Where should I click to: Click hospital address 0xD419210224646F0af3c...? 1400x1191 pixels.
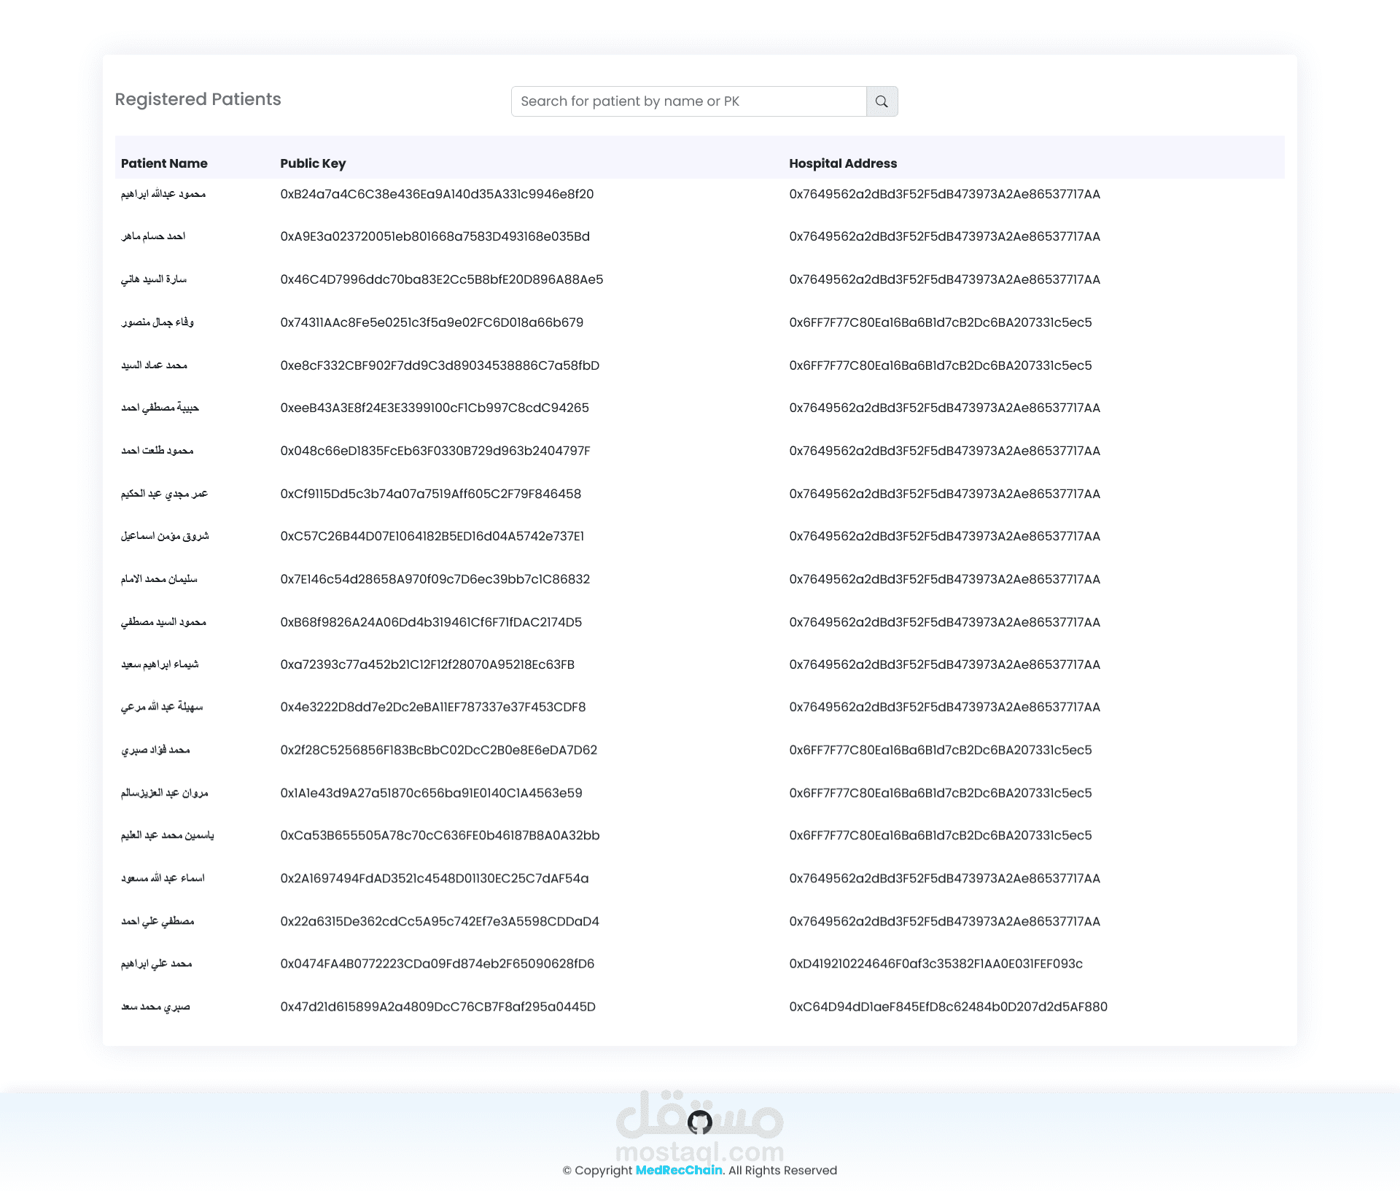pyautogui.click(x=936, y=963)
